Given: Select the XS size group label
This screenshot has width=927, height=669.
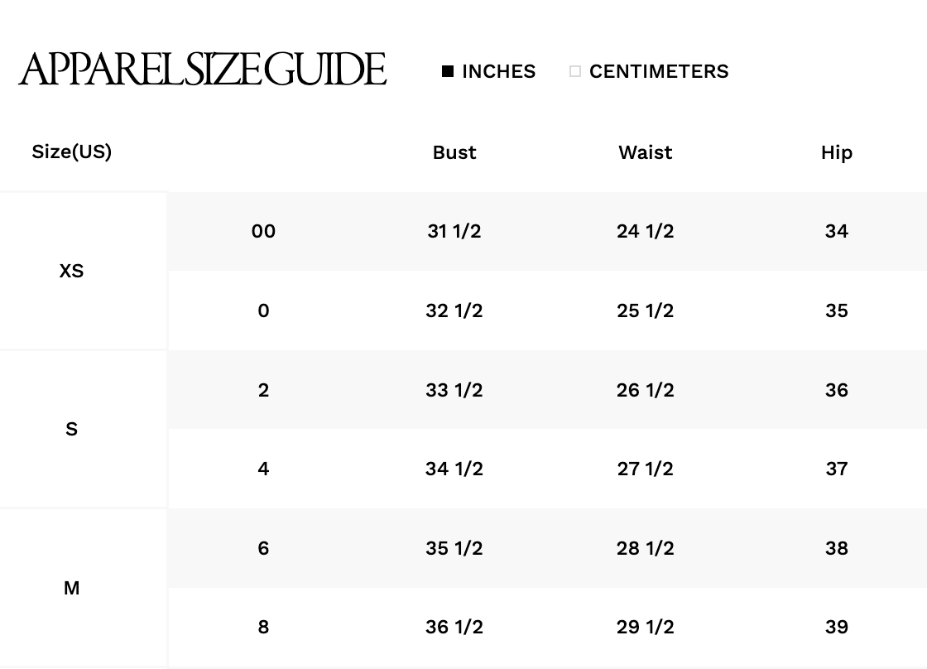Looking at the screenshot, I should pyautogui.click(x=71, y=271).
